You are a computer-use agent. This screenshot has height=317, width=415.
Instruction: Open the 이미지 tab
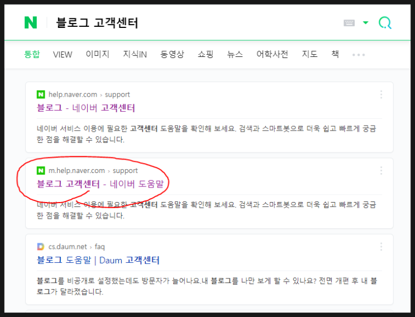point(97,54)
